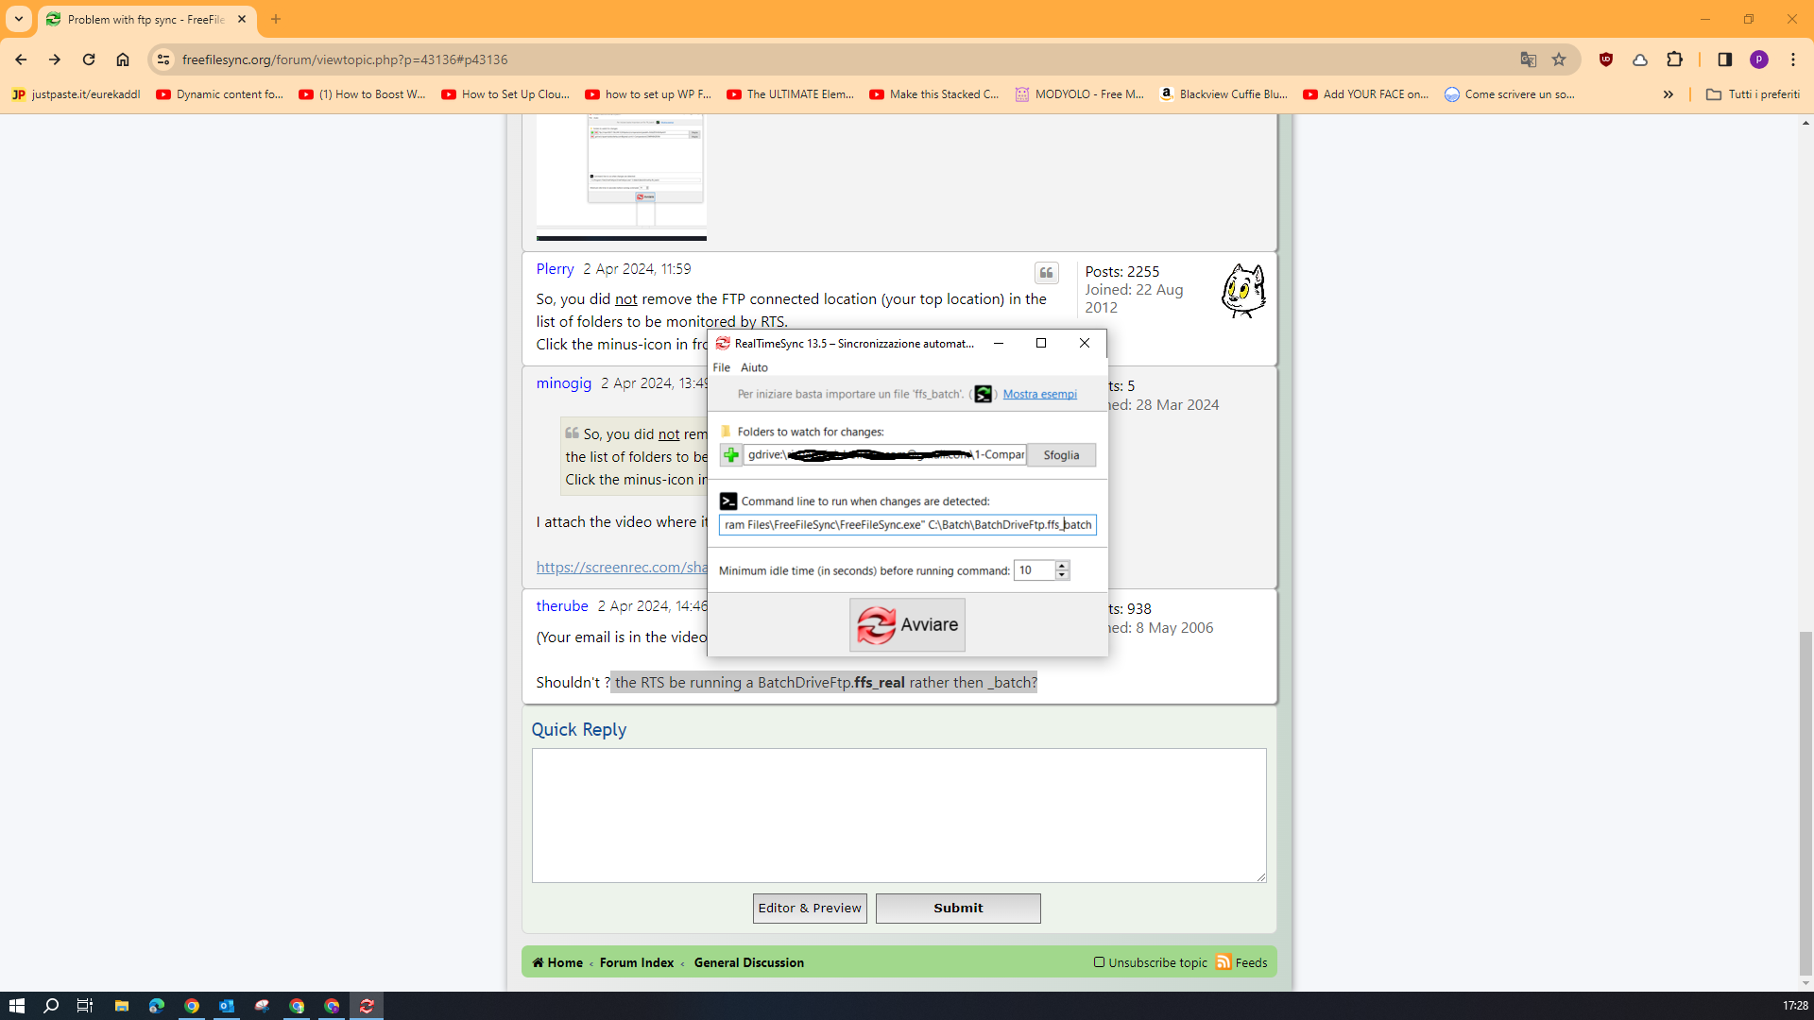
Task: Open therube's user profile link
Action: coord(562,606)
